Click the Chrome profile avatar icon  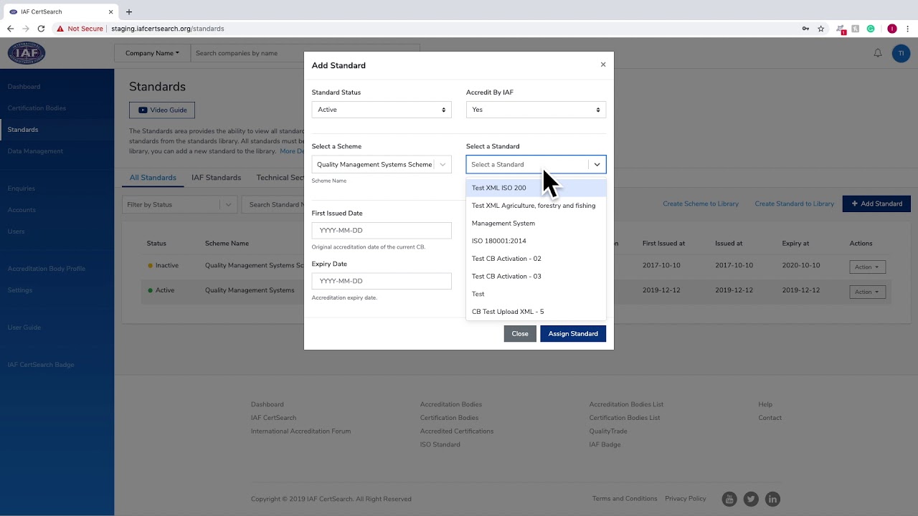click(x=892, y=29)
